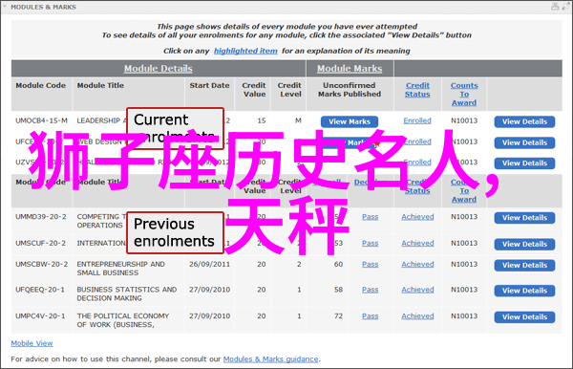Open the Pass link for UMSCUF-20-2
Screen dimensions: 573x369
[371, 243]
